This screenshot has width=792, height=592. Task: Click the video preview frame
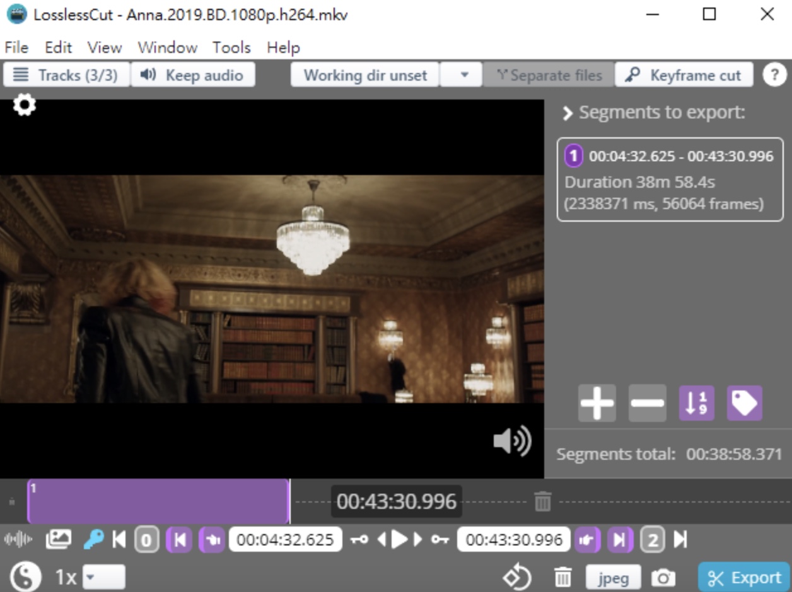click(272, 288)
